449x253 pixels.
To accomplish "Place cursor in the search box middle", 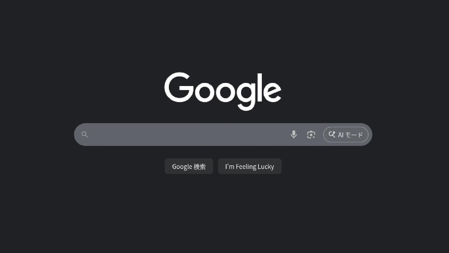I will (x=188, y=134).
